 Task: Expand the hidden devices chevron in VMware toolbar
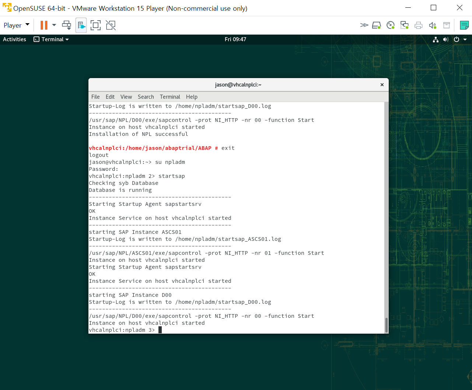pos(364,25)
